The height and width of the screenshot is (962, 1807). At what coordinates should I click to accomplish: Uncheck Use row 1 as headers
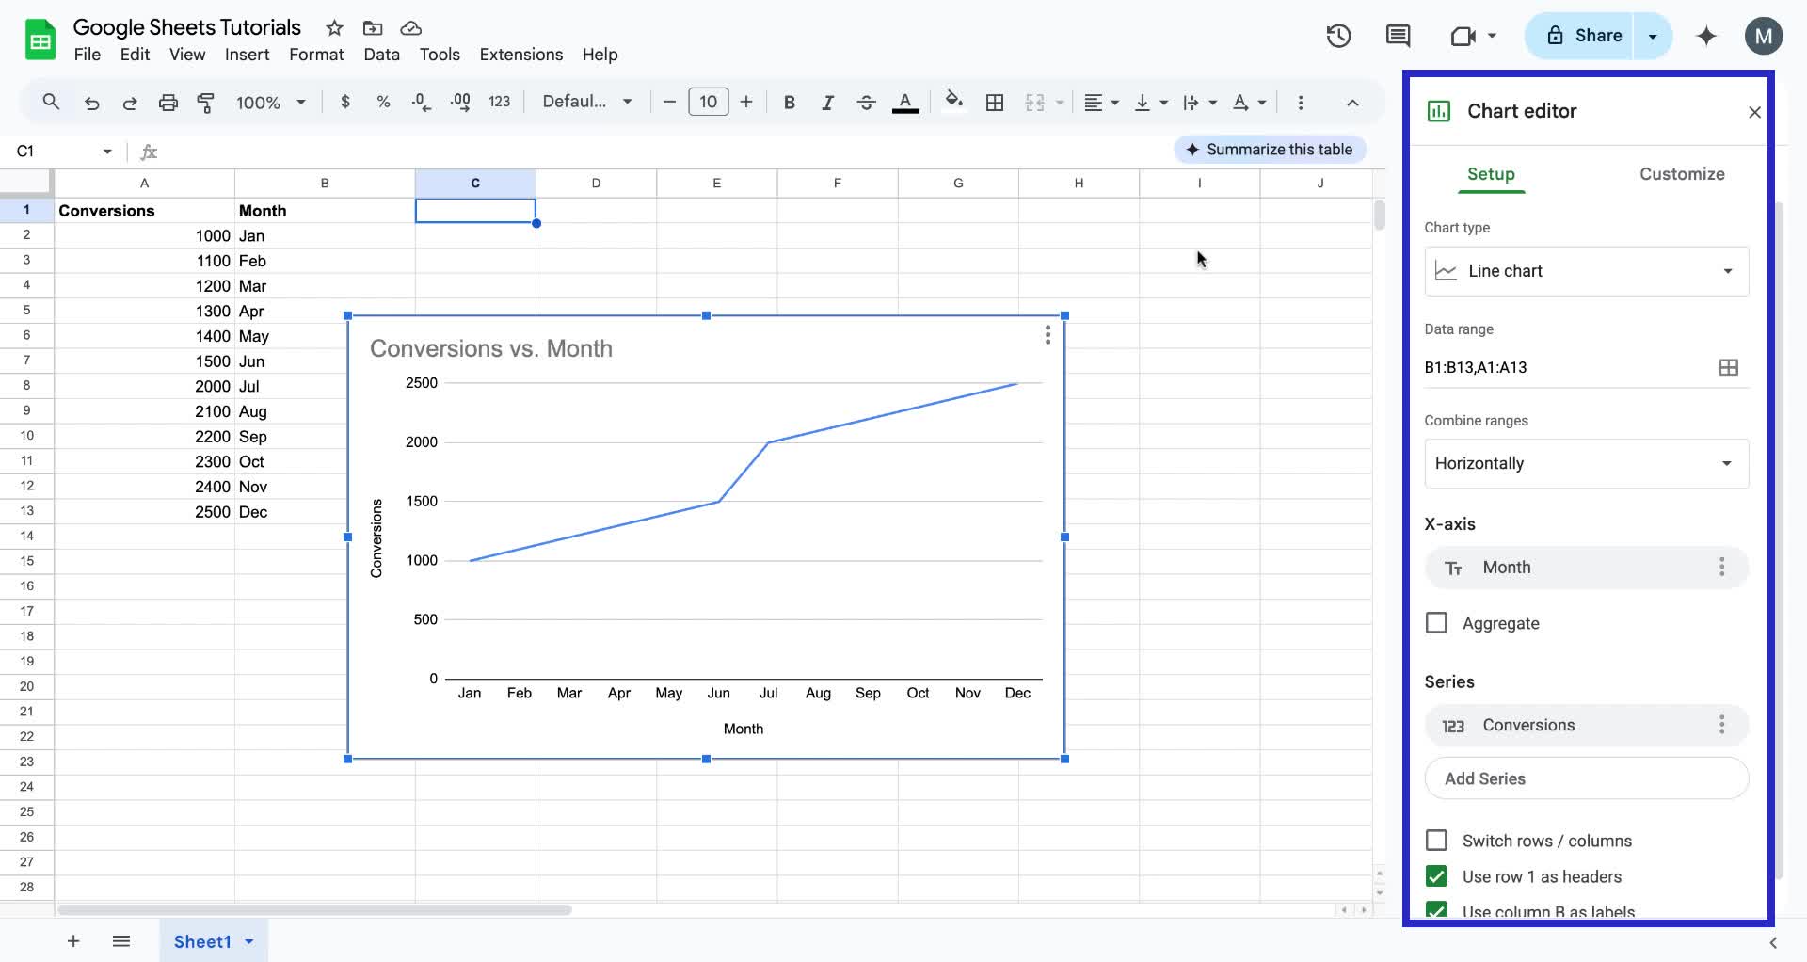pyautogui.click(x=1437, y=876)
